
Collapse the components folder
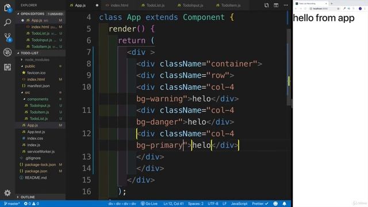37,99
